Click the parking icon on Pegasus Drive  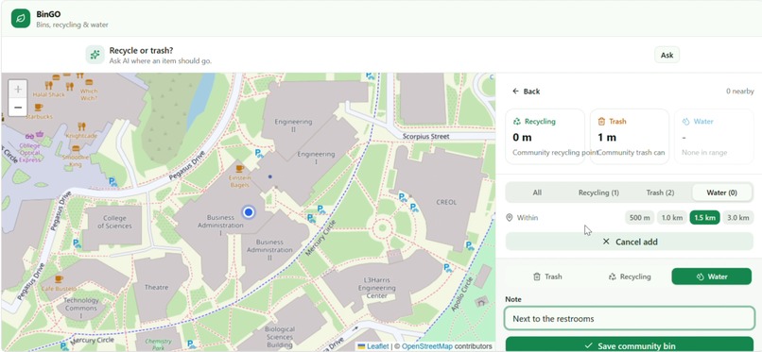tap(113, 182)
